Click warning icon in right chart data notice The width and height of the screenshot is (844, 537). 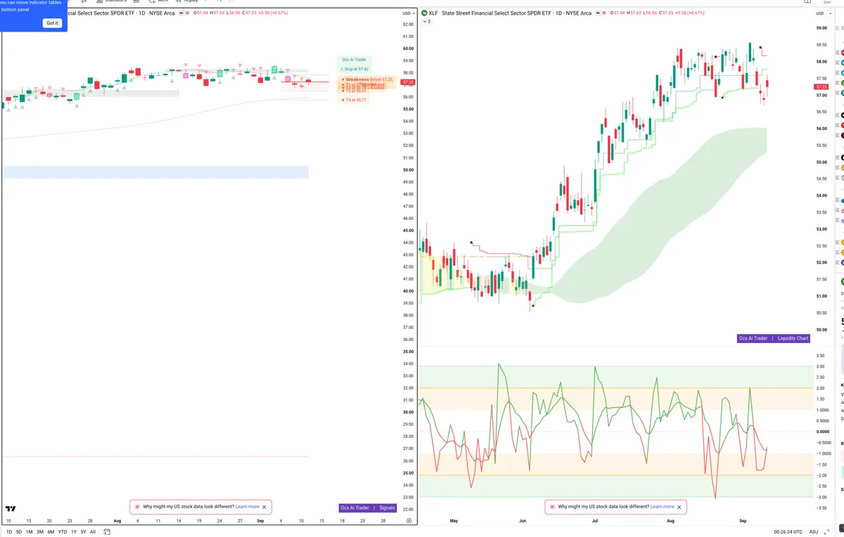[552, 507]
